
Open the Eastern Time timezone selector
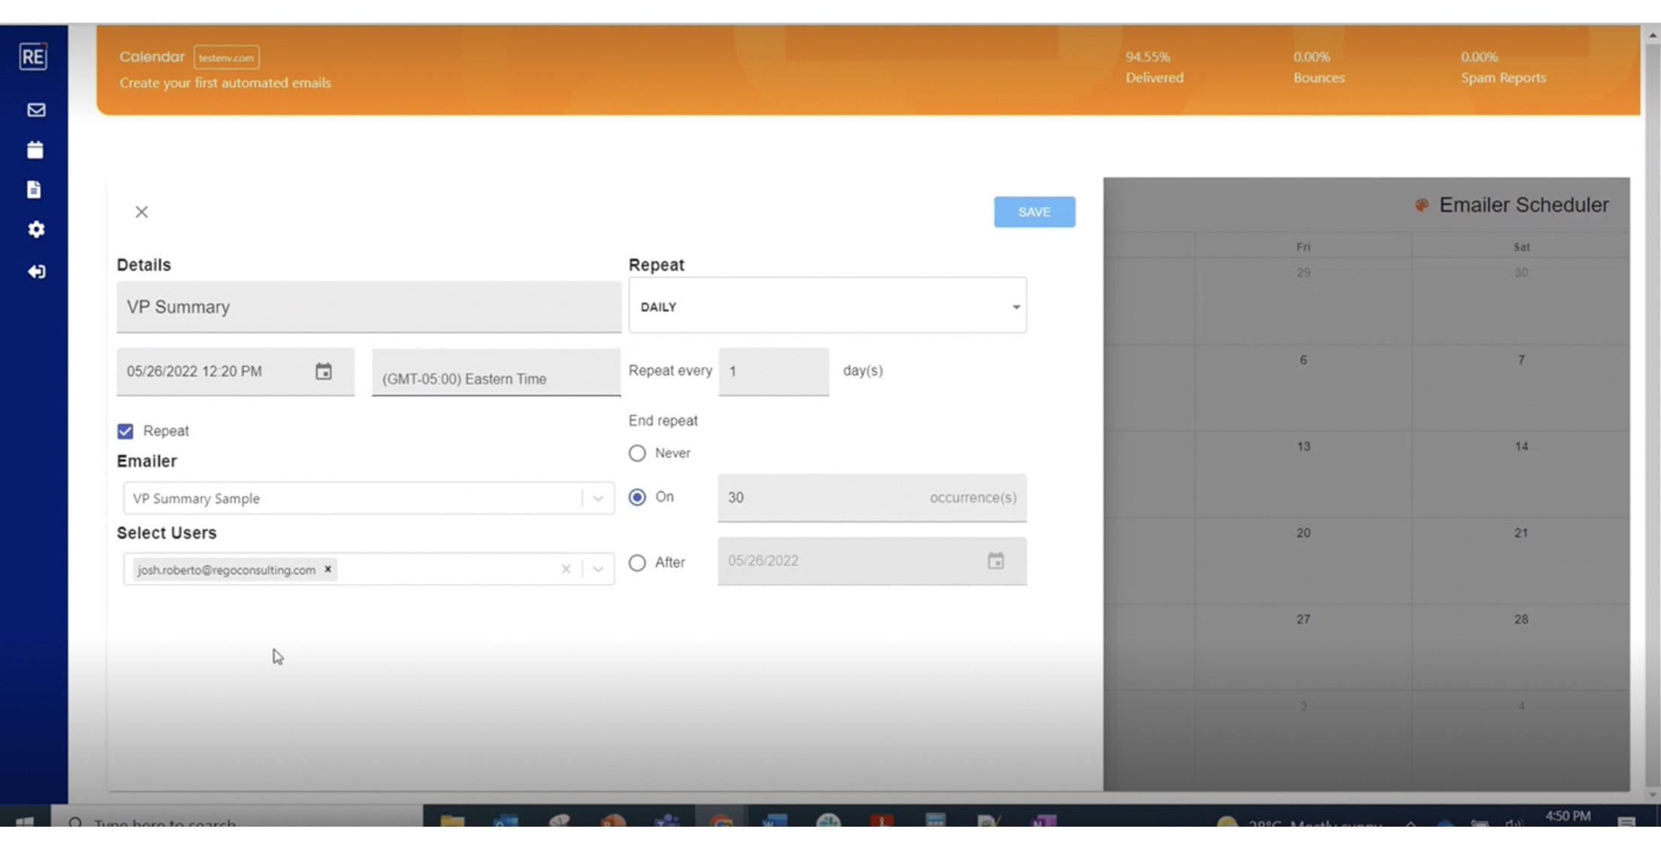click(496, 373)
